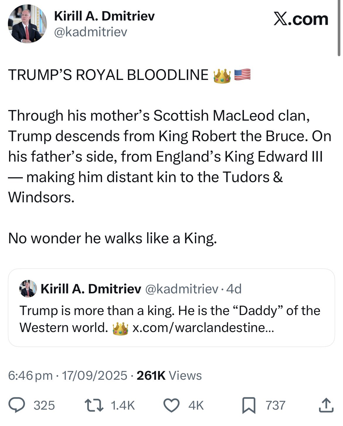This screenshot has height=426, width=343.
Task: Click the 6:46 pm post timestamp
Action: tap(30, 375)
